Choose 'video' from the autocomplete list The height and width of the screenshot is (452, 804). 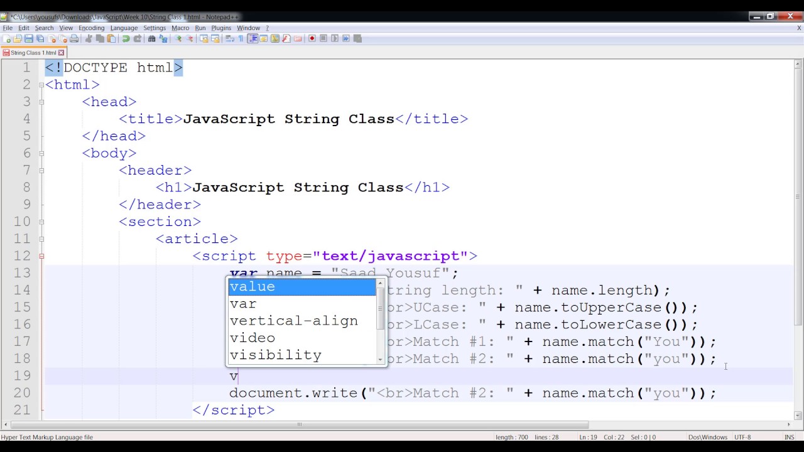301,338
